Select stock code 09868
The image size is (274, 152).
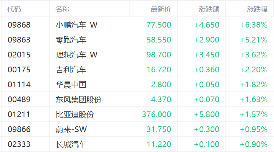[x=19, y=25]
